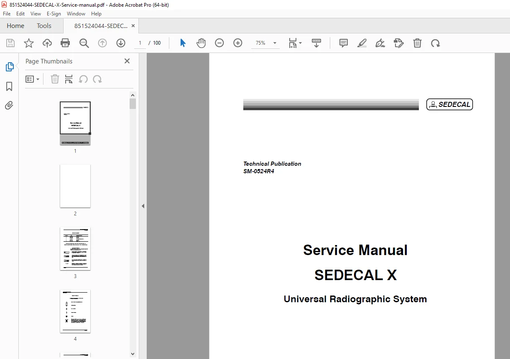The height and width of the screenshot is (359, 510).
Task: Rotate pages counterclockwise in thumbnails panel
Action: [x=83, y=79]
